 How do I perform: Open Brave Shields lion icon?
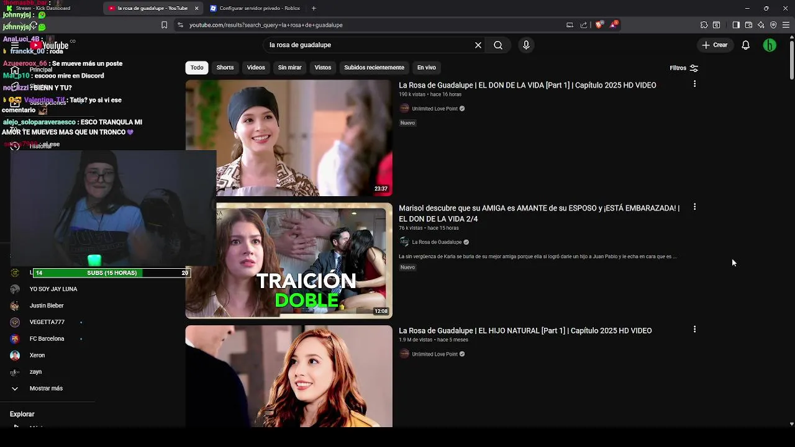tap(599, 25)
